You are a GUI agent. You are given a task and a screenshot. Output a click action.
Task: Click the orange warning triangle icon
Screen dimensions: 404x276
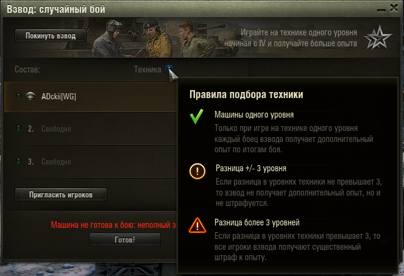click(197, 225)
